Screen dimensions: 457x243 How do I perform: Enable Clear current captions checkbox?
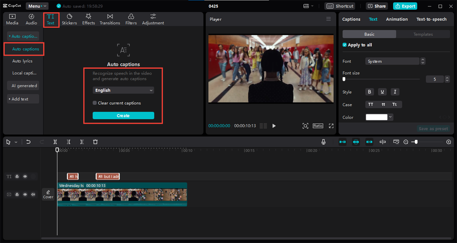(x=95, y=103)
